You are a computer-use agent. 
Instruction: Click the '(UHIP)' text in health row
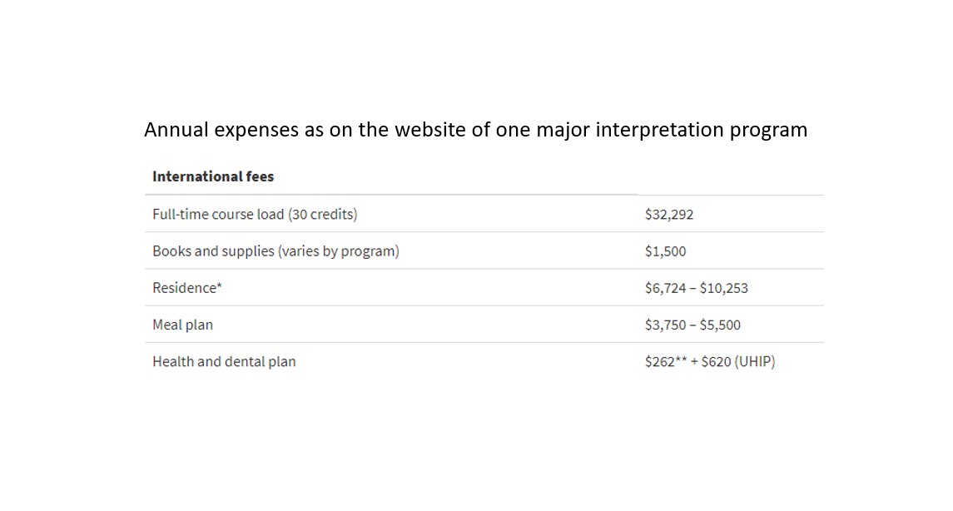pos(755,361)
